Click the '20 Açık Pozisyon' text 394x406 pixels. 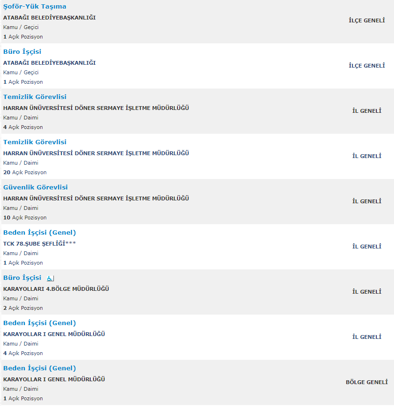click(25, 172)
